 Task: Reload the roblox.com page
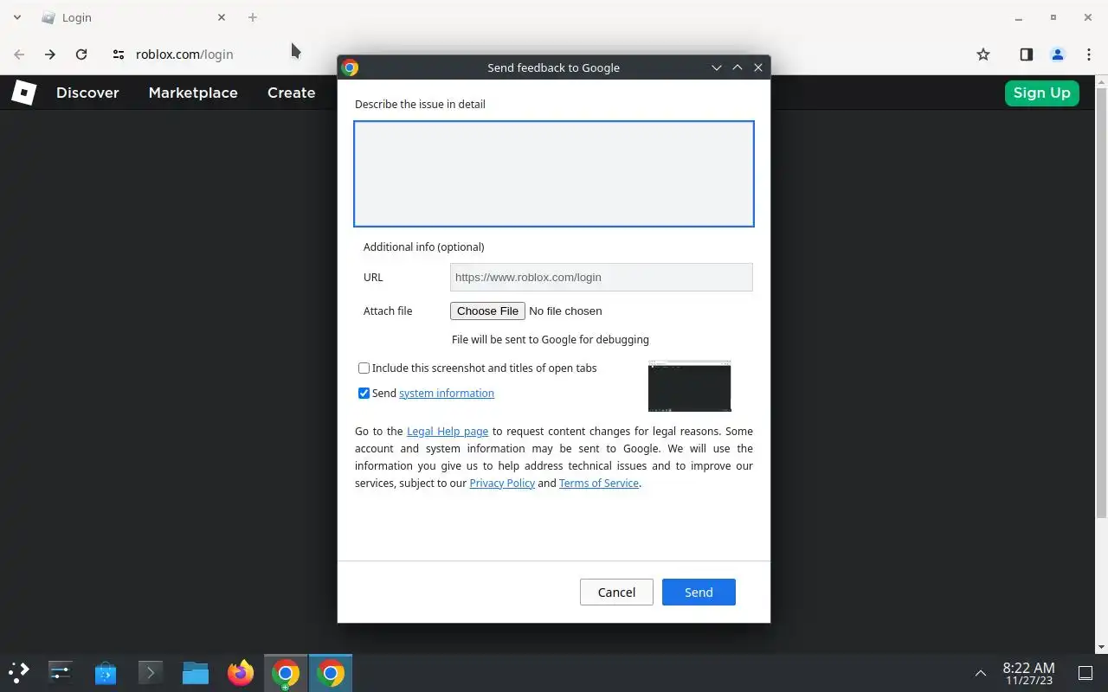coord(81,54)
